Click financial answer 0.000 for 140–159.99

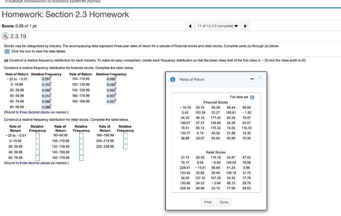(x=111, y=90)
